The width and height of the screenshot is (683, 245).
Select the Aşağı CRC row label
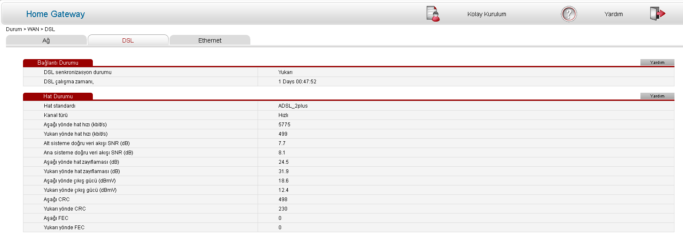[57, 199]
